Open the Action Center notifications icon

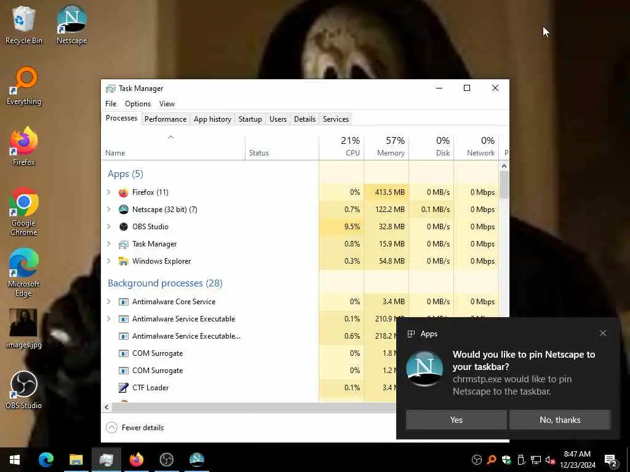click(x=611, y=460)
